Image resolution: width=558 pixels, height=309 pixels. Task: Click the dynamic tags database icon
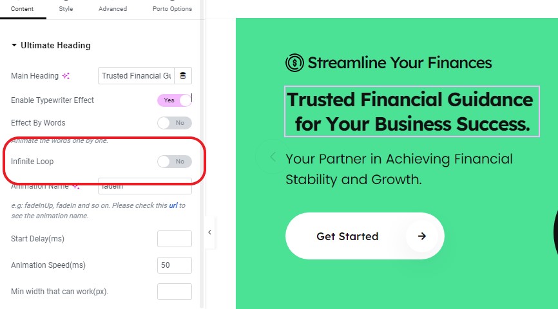(x=182, y=76)
